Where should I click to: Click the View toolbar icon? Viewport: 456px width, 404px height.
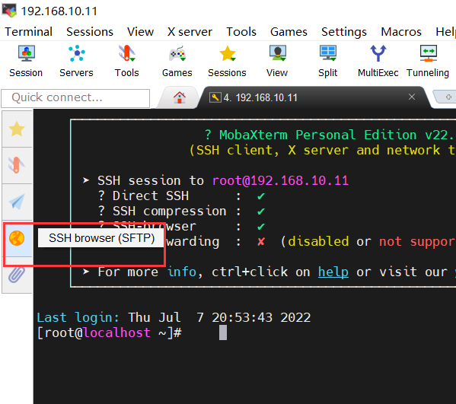click(x=277, y=62)
